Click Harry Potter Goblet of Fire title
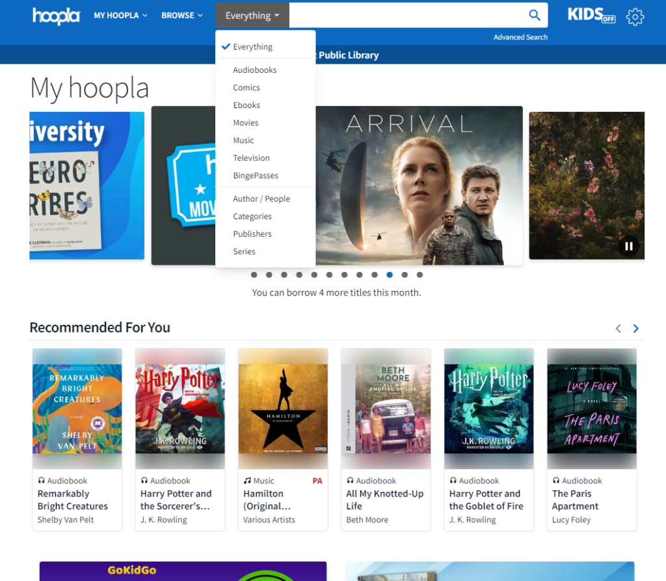This screenshot has width=666, height=581. (486, 500)
